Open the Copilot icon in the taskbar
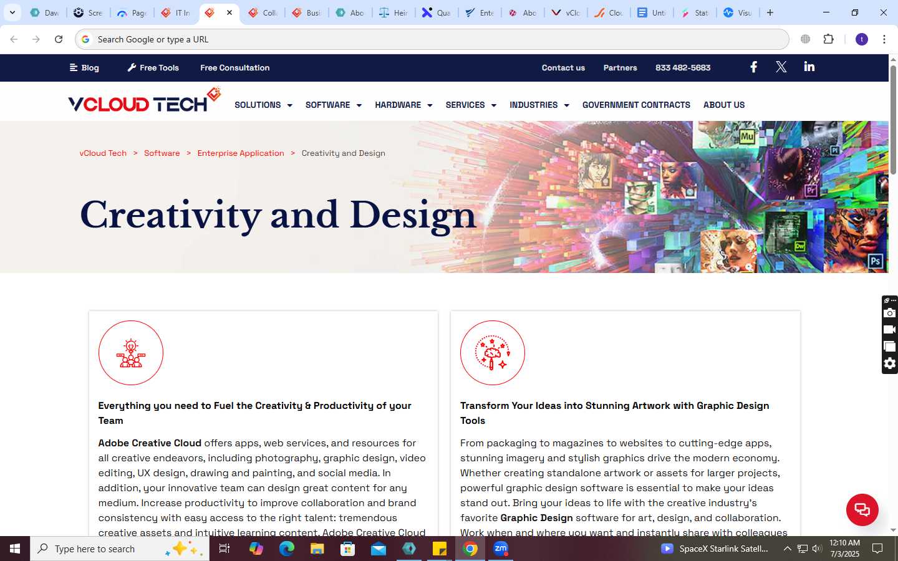This screenshot has height=561, width=898. click(256, 549)
